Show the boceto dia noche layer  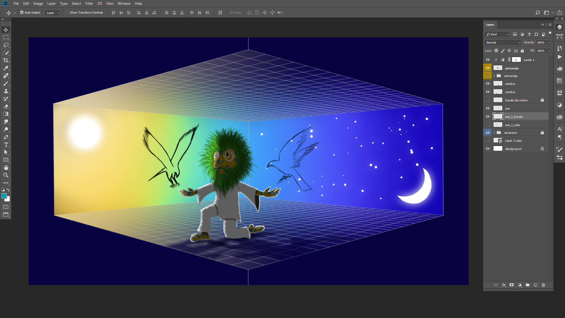pyautogui.click(x=488, y=100)
